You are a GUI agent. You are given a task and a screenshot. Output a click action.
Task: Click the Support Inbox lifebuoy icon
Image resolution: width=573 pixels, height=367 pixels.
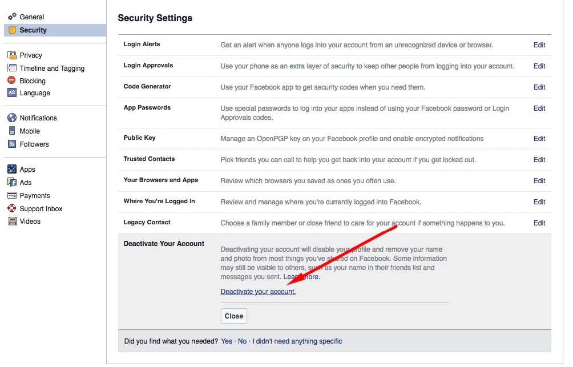12,209
